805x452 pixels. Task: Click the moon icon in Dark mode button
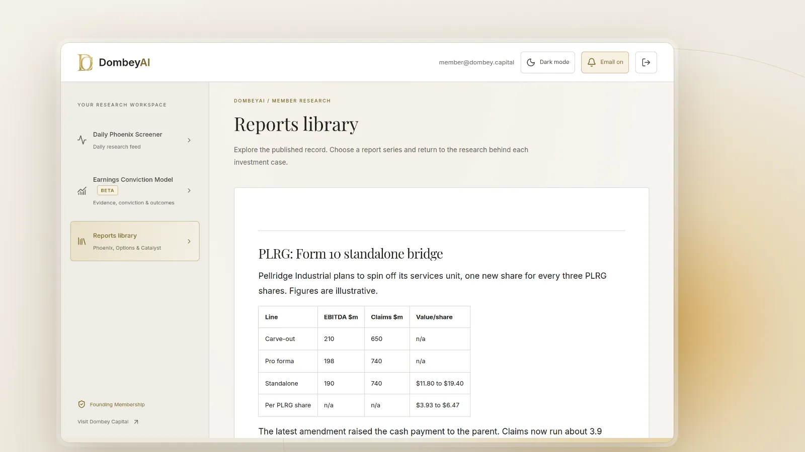(x=531, y=62)
